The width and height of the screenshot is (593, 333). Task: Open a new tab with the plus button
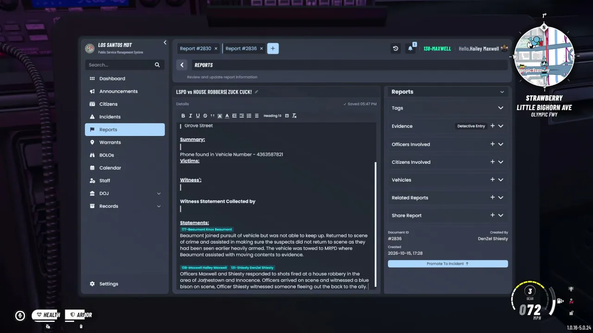click(x=273, y=48)
